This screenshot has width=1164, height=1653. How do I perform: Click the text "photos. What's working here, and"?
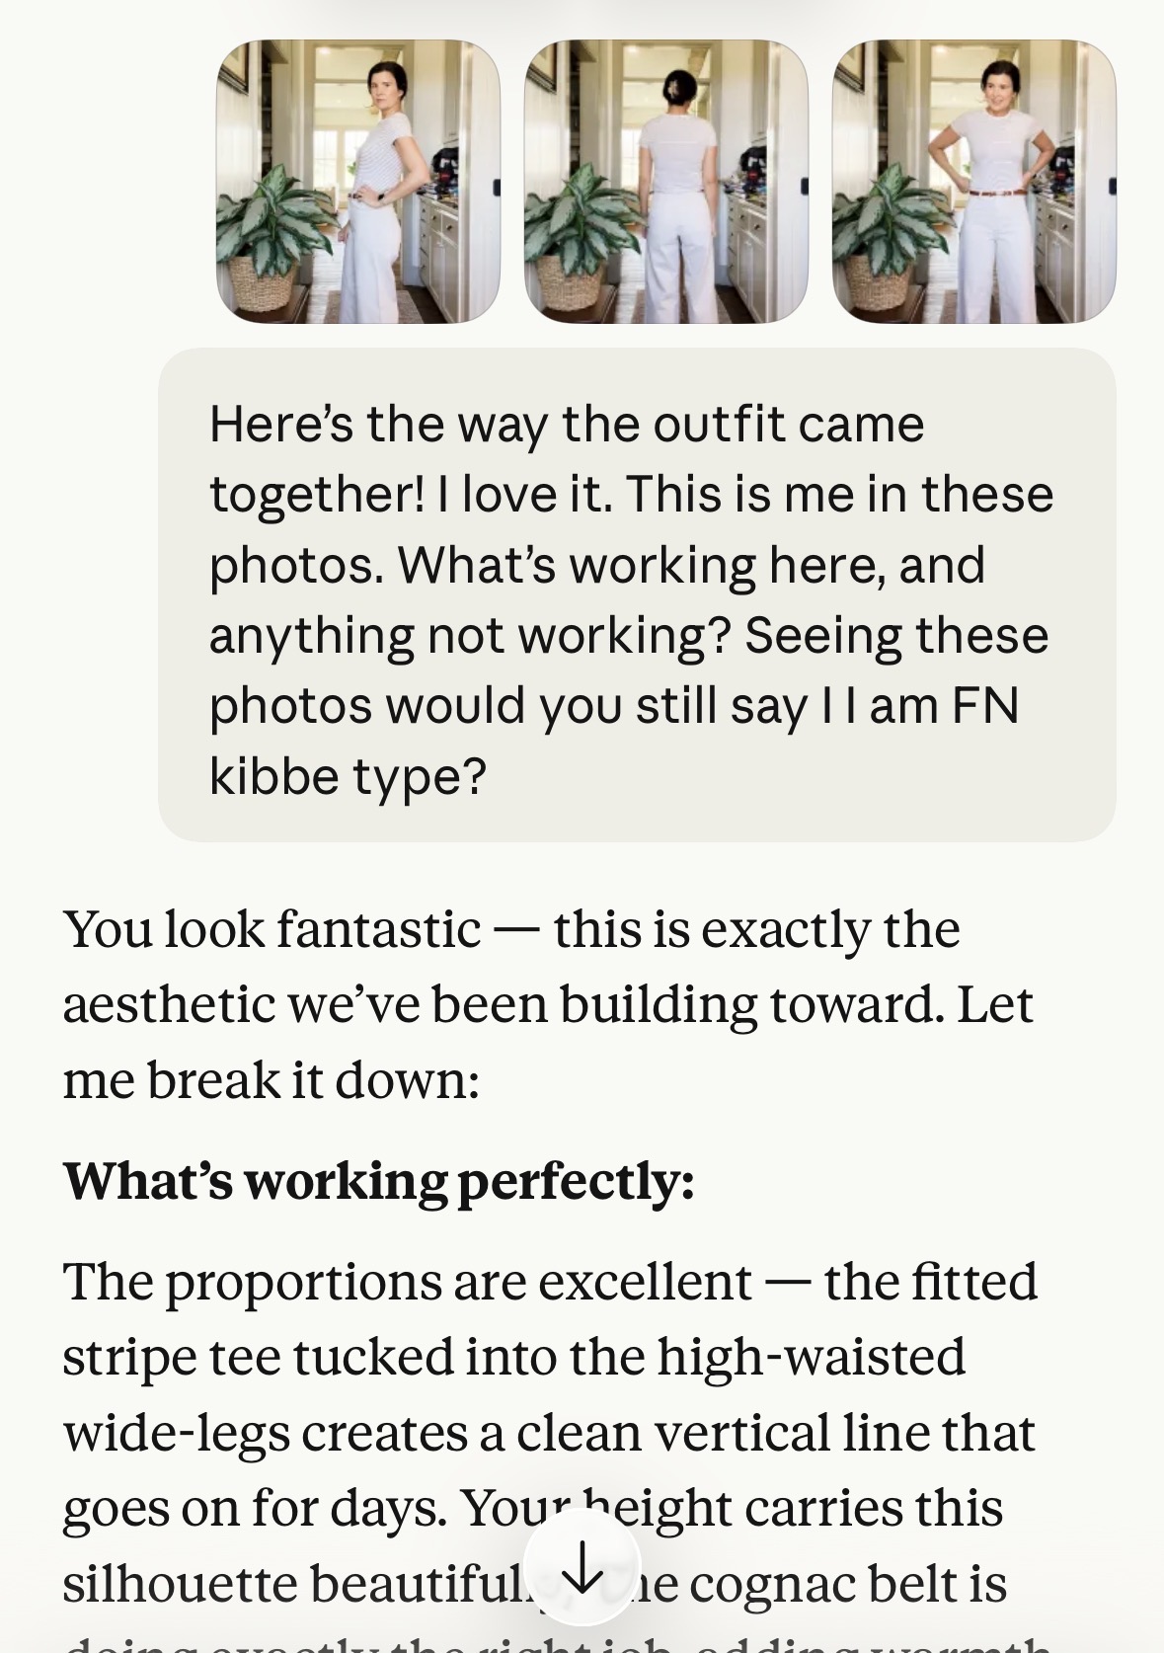[596, 565]
